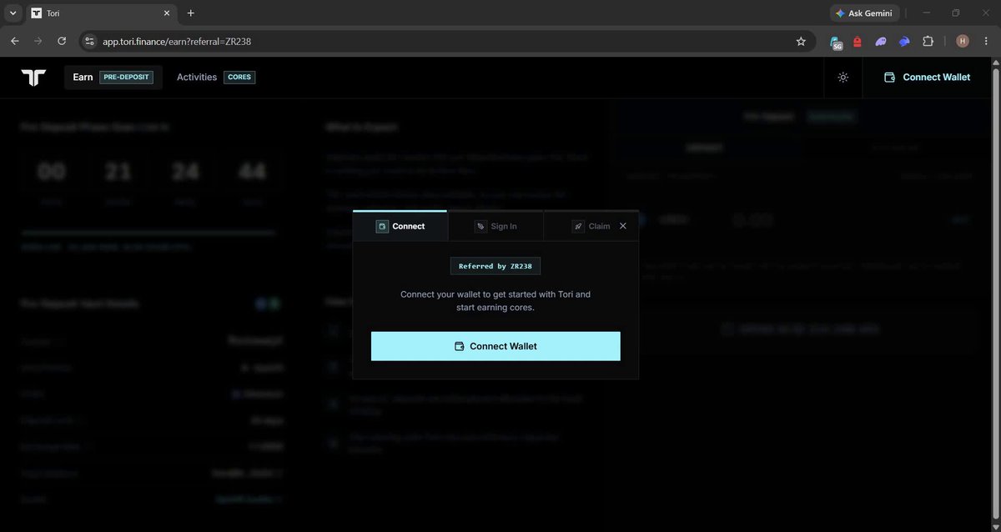The image size is (1001, 532).
Task: Close the connect dialog with X
Action: 623,226
